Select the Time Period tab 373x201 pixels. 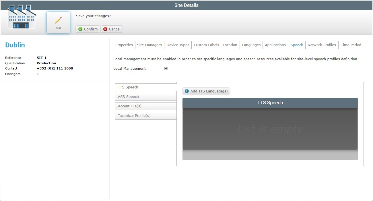(351, 45)
